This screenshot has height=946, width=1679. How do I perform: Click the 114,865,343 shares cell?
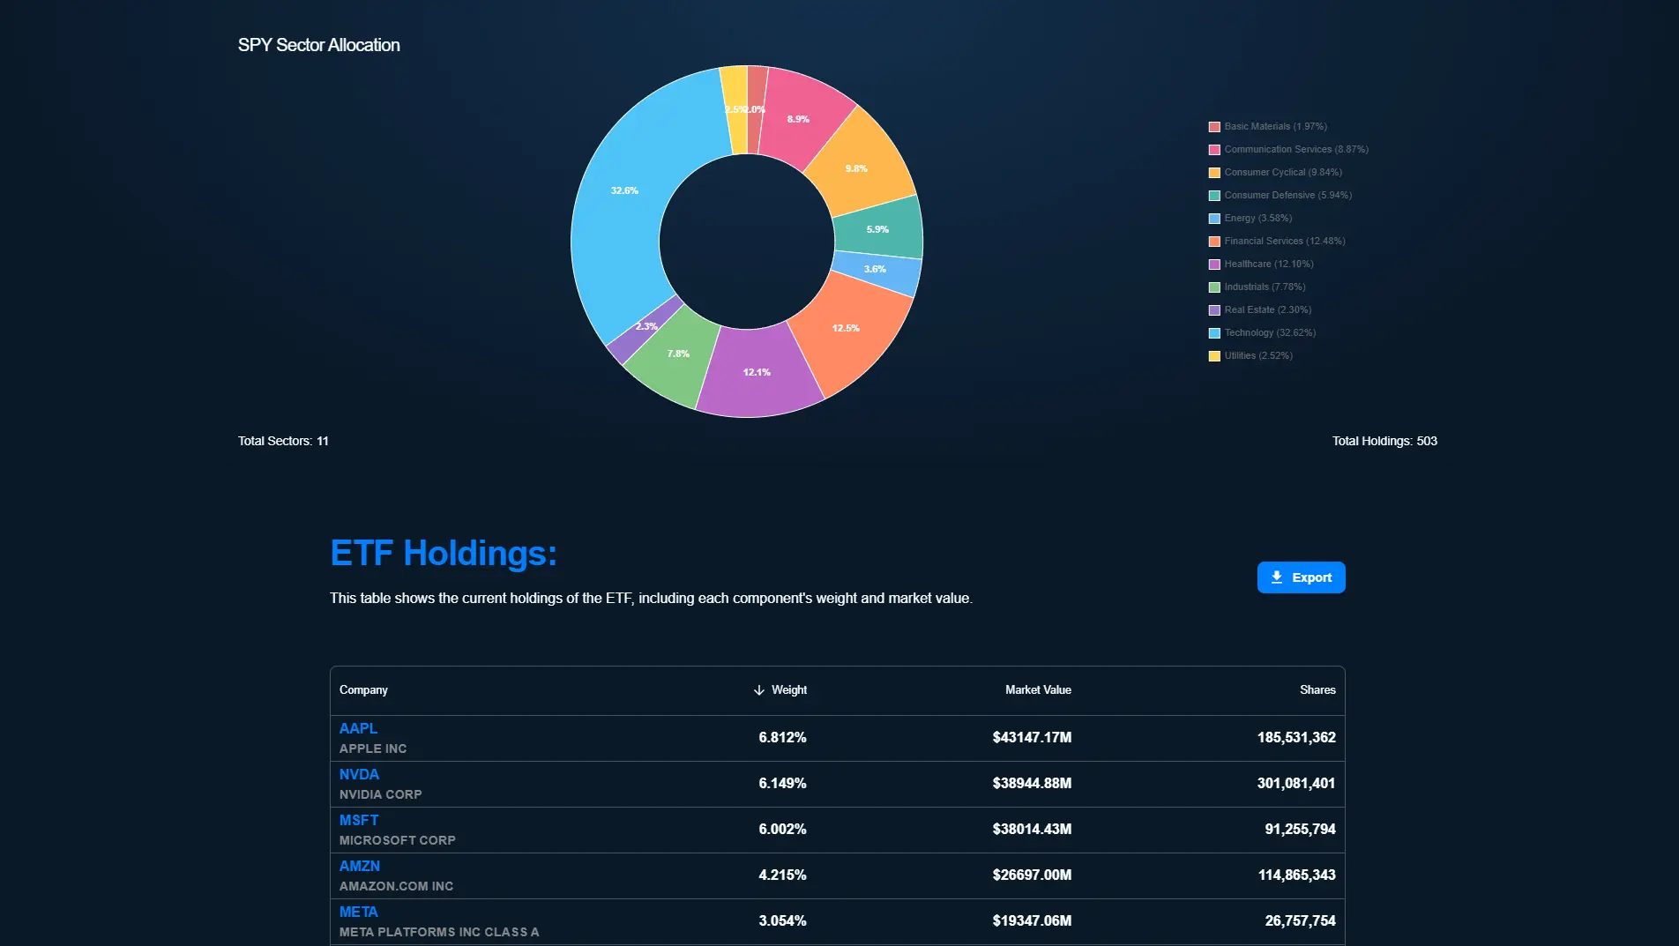pos(1296,875)
